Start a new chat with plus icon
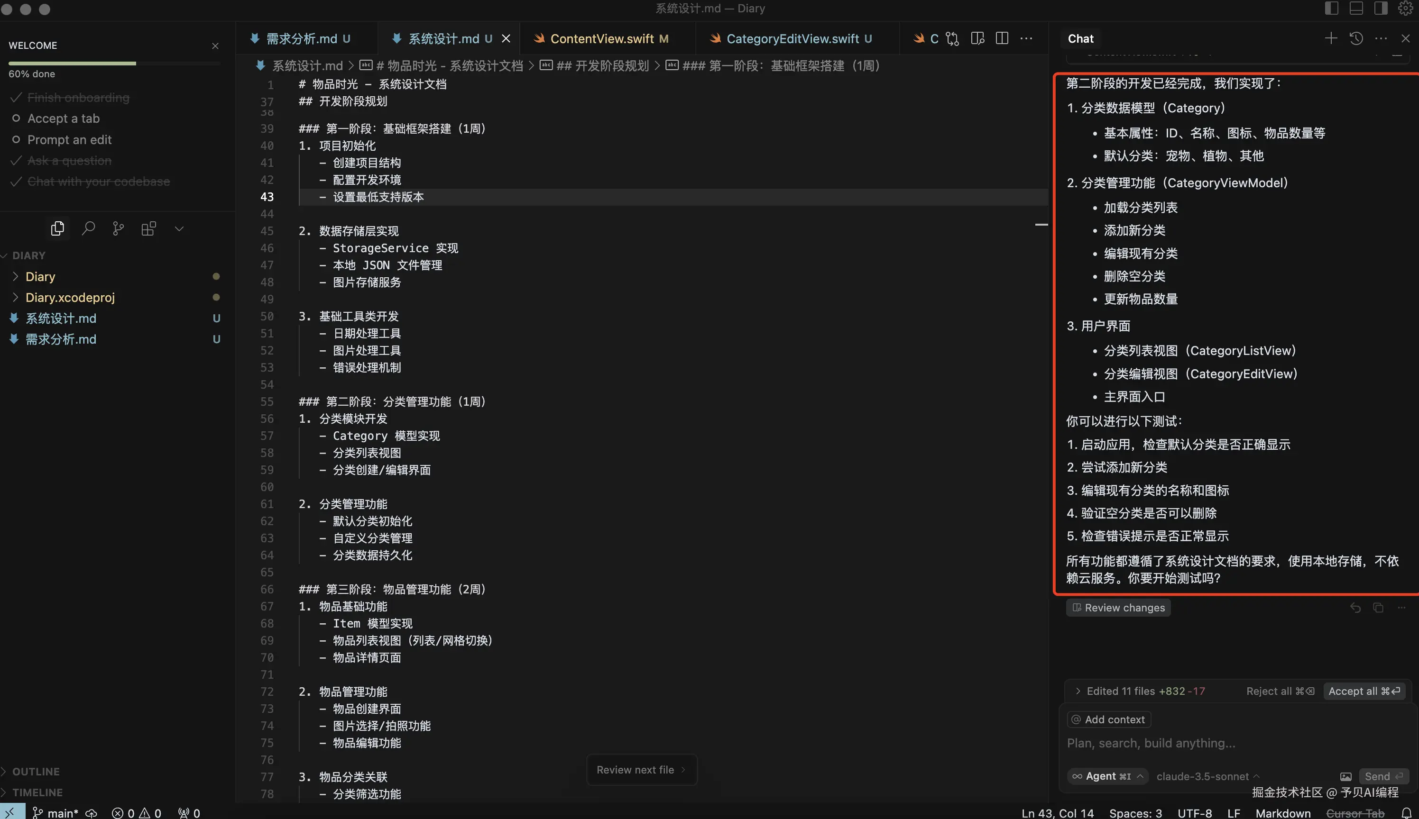This screenshot has width=1419, height=819. coord(1331,38)
